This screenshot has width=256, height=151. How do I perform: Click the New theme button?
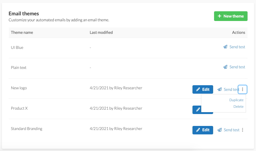click(x=231, y=16)
